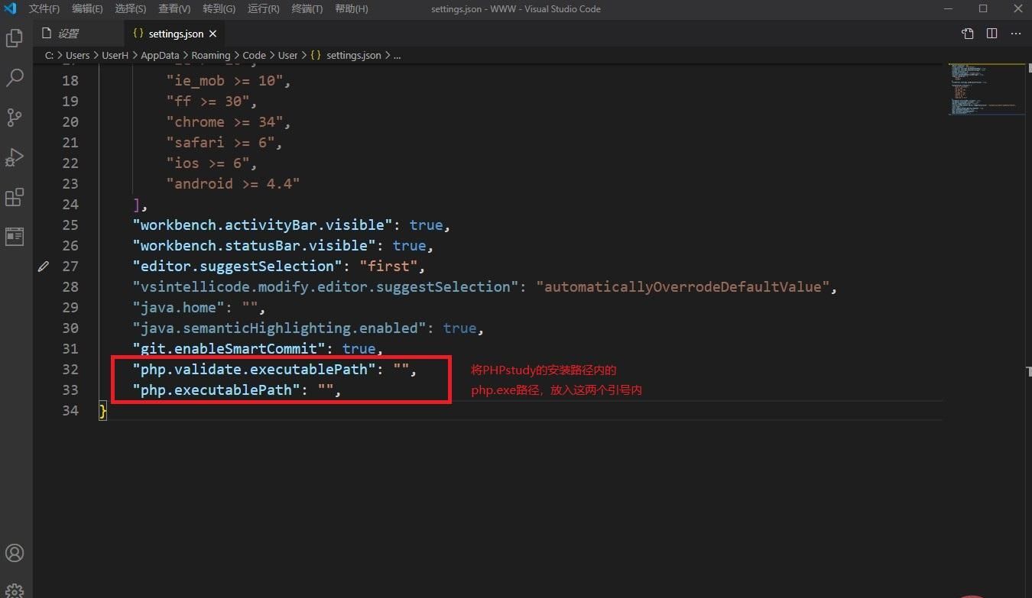Close the settings.json tab
The image size is (1032, 598).
pos(213,34)
